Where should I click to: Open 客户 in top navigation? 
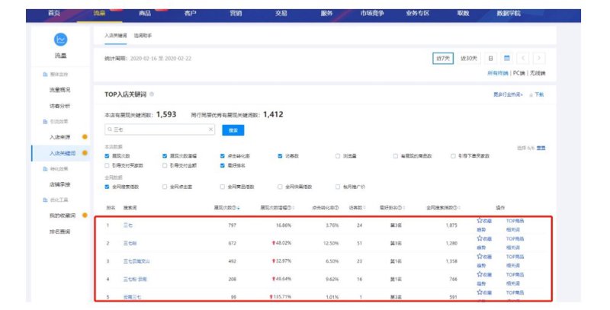190,13
